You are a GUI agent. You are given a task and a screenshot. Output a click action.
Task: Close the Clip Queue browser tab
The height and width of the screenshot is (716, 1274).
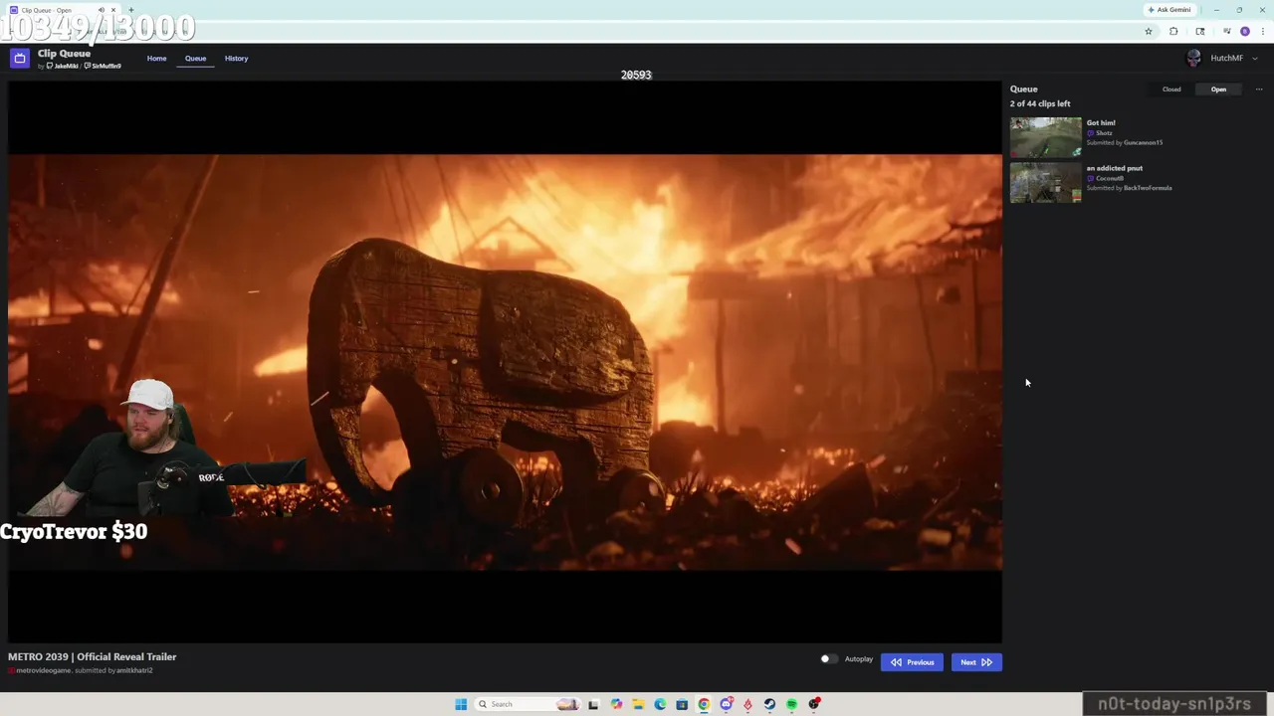point(113,10)
